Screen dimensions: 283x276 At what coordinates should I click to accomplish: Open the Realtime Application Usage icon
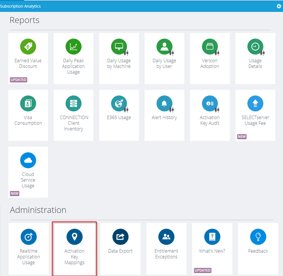pyautogui.click(x=29, y=237)
